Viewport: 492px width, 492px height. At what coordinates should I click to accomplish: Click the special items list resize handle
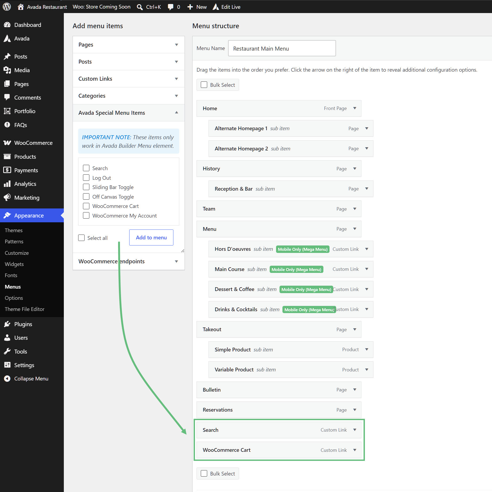[183, 251]
